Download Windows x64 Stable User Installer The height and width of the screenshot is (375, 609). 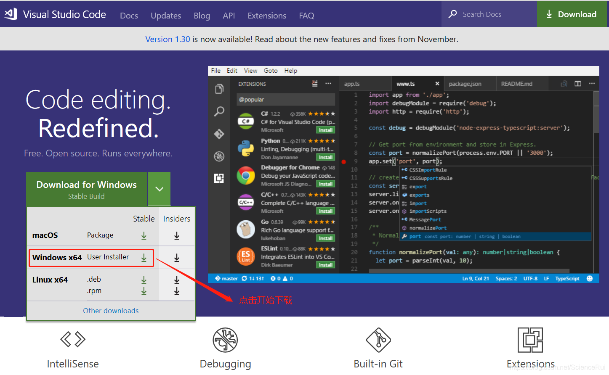144,258
